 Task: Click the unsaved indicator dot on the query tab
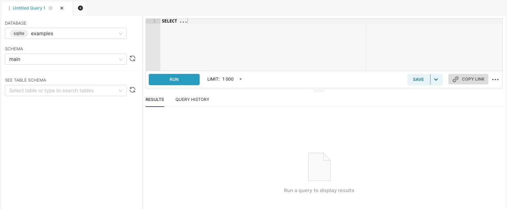tap(51, 8)
